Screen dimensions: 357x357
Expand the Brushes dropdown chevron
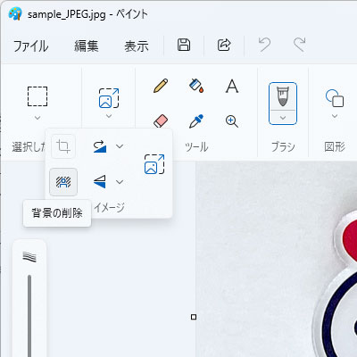pos(283,118)
